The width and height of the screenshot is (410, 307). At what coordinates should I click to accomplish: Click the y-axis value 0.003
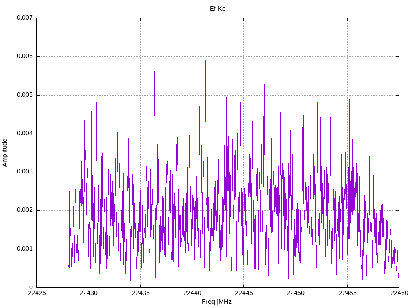(x=25, y=172)
